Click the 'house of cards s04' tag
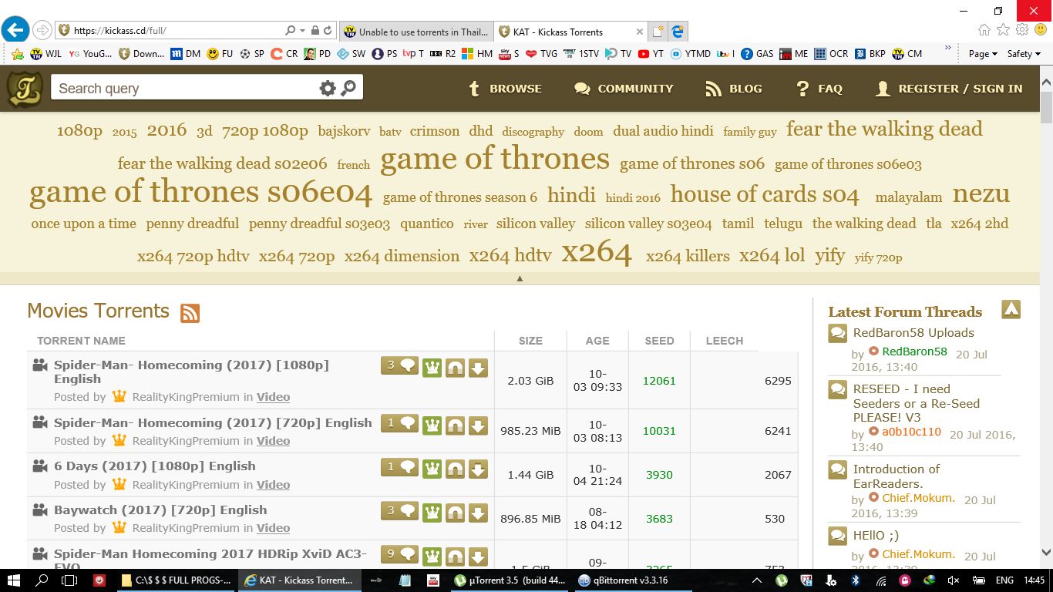The image size is (1053, 592). point(765,194)
